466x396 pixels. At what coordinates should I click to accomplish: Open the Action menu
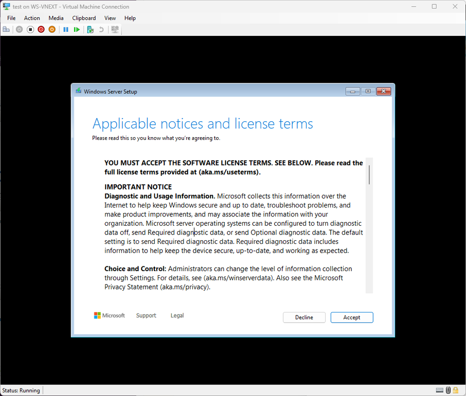(x=32, y=18)
